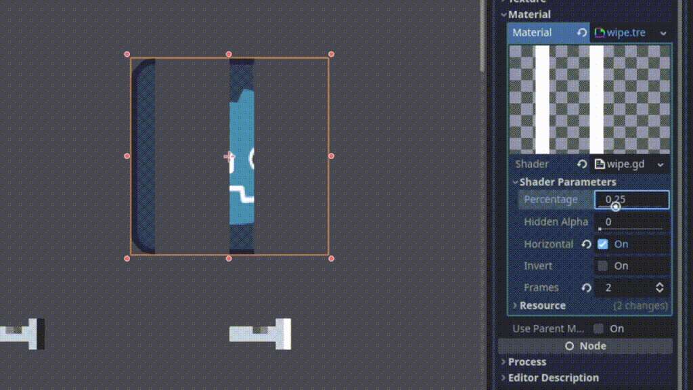Click the wipe.gd script file icon
Screen dimensions: 693x390
pos(600,163)
